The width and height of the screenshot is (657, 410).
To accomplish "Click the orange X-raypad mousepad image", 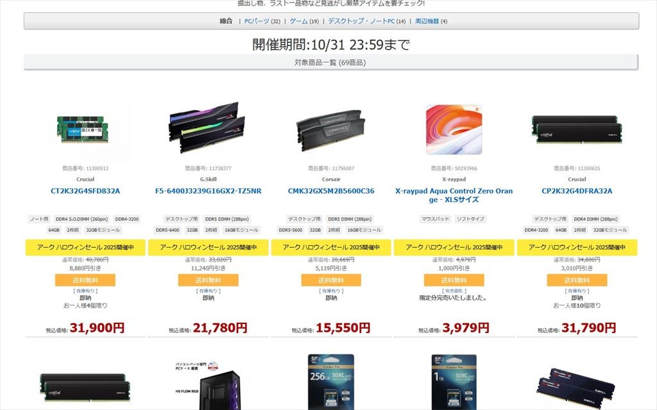I will click(x=454, y=129).
